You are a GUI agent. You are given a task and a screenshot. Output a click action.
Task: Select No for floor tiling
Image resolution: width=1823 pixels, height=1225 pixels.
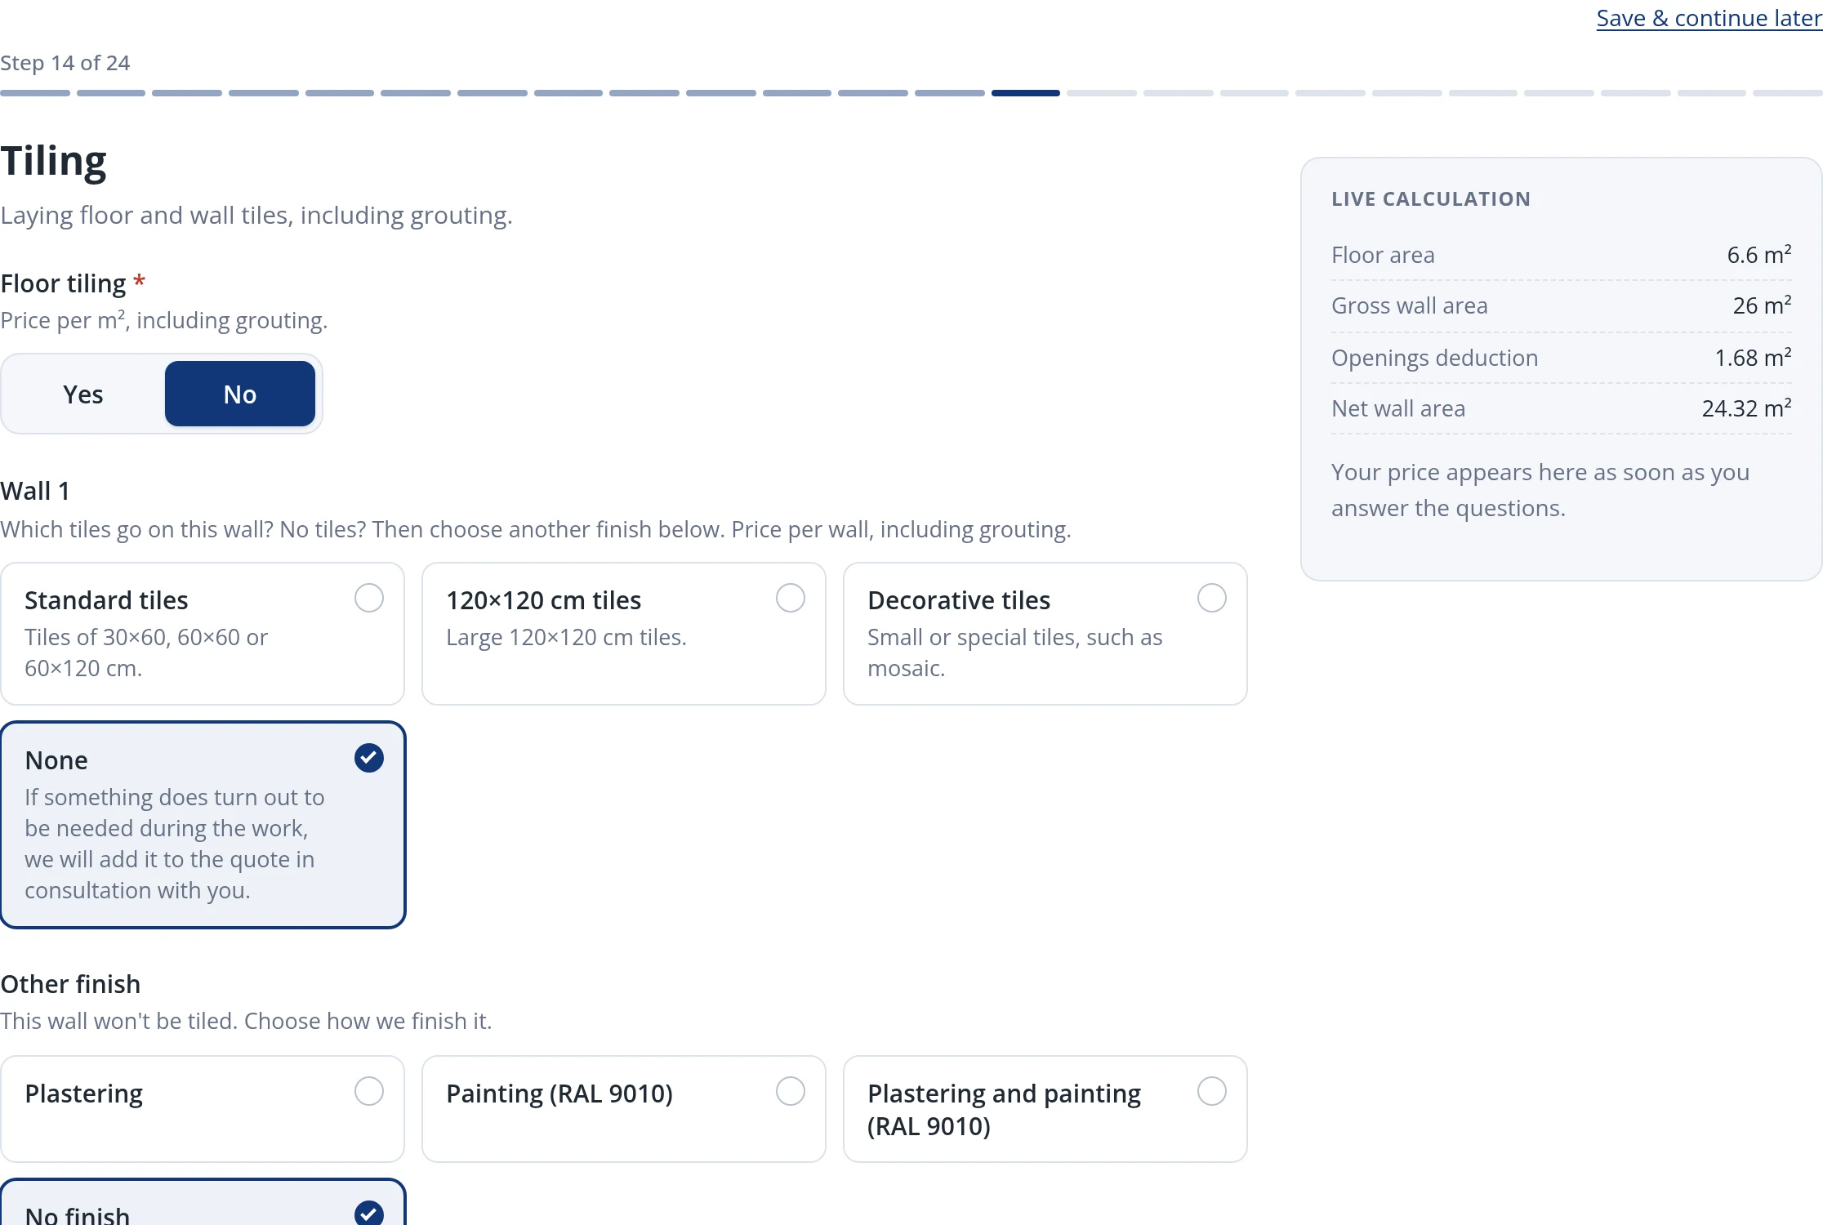point(240,394)
